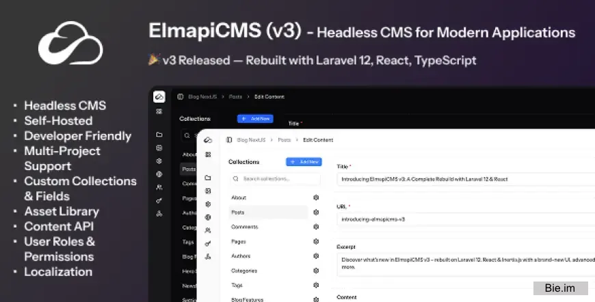The width and height of the screenshot is (595, 302).
Task: Select Edit Content breadcrumb in light window
Action: [x=318, y=140]
